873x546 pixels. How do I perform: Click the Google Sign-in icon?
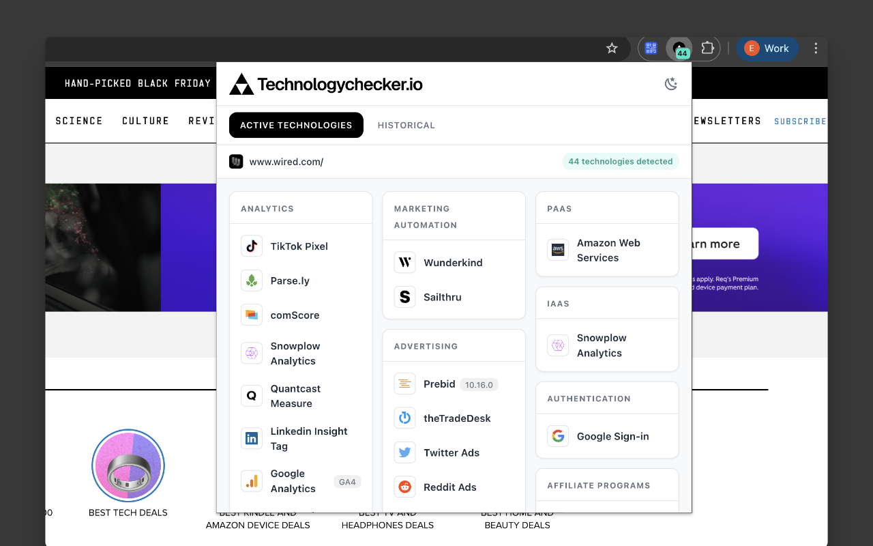[558, 436]
